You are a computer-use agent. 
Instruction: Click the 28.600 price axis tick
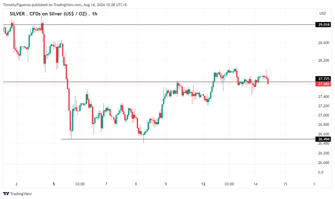click(324, 43)
